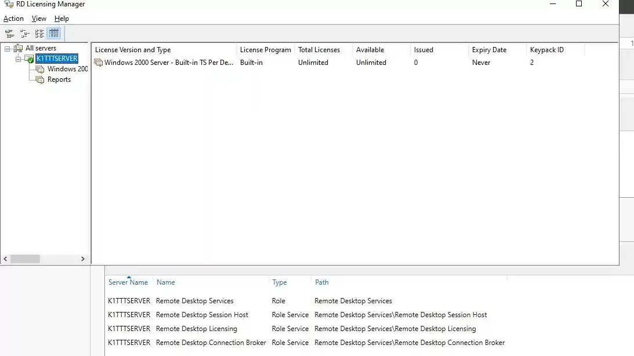
Task: Switch to Small Icons view in toolbar
Action: [x=24, y=34]
